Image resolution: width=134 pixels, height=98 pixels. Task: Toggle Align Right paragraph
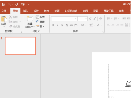117,25
